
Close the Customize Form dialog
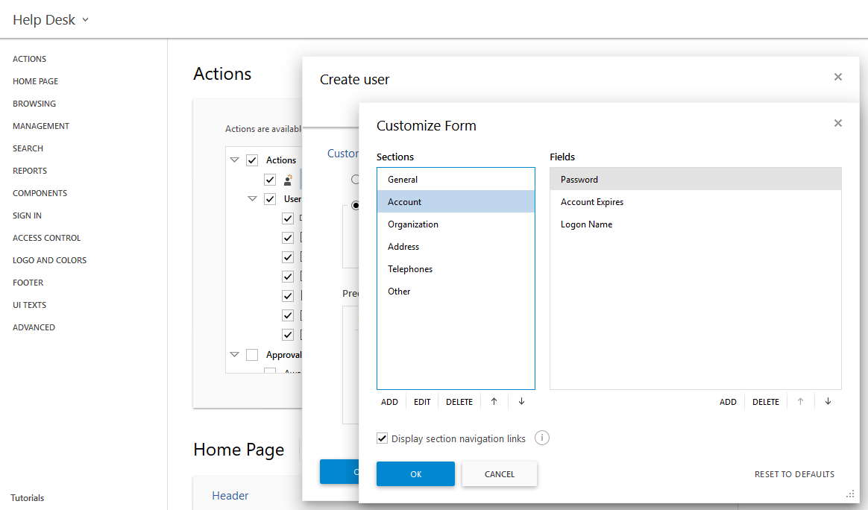coord(837,123)
